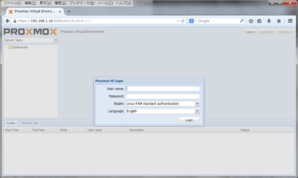Screen dimensions: 298x178
Task: Maximize the browser window
Action: tap(280, 3)
